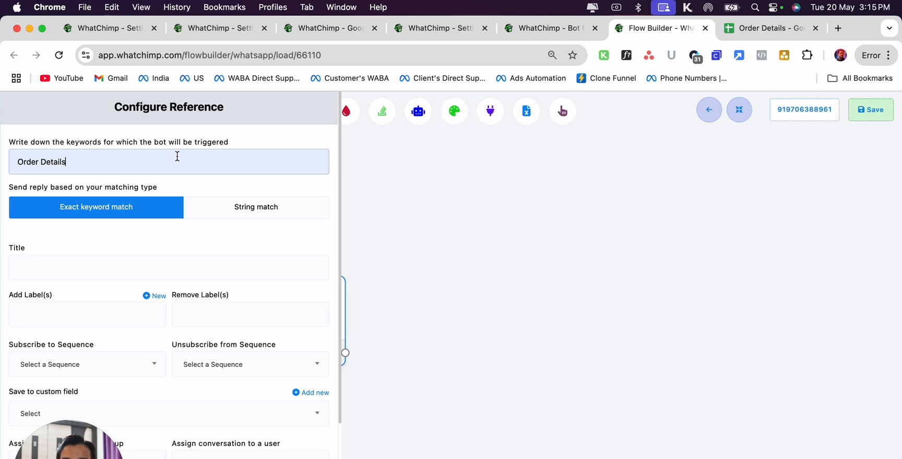
Task: Select the green stacked-layers icon in the flow toolbar
Action: click(382, 111)
